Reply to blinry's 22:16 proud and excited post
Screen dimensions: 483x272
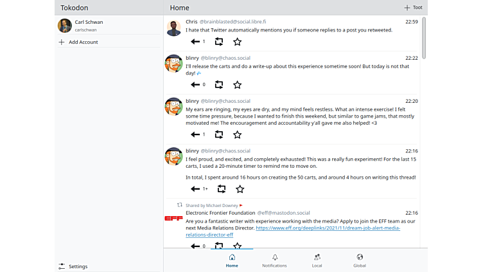pyautogui.click(x=195, y=189)
